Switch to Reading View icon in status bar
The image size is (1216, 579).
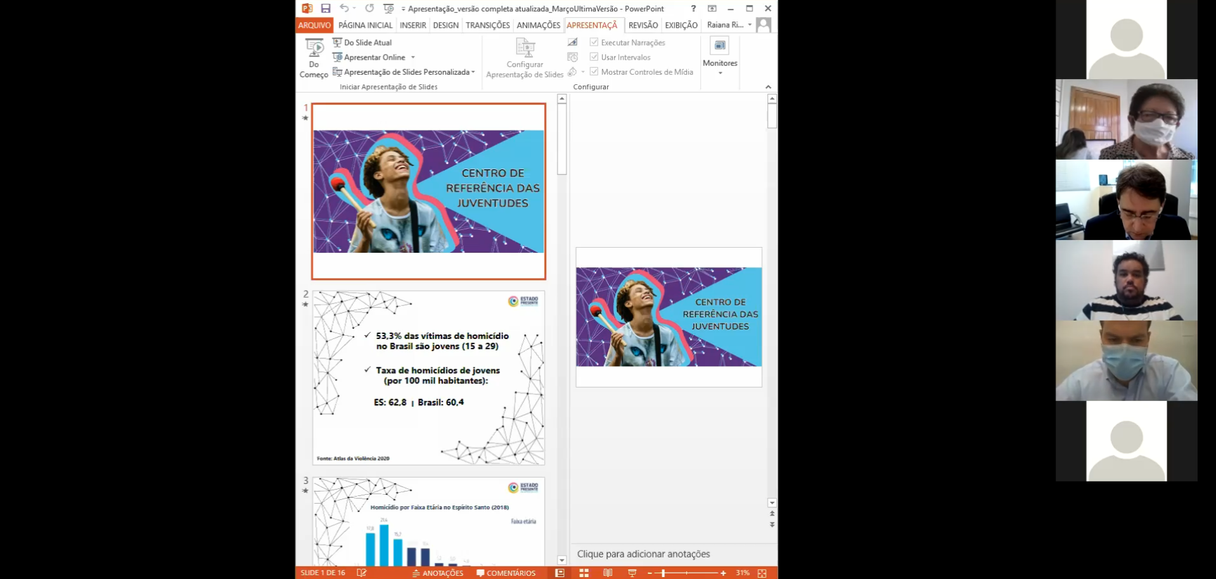pyautogui.click(x=608, y=573)
